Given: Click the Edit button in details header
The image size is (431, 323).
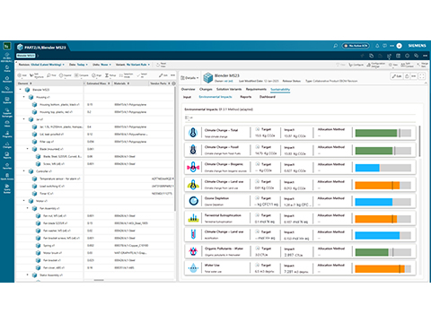Looking at the screenshot, I should click(x=397, y=76).
